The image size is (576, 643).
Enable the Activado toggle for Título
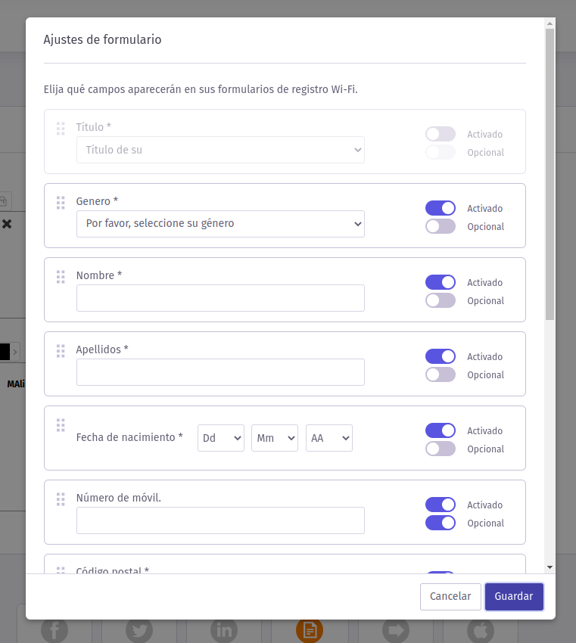441,134
